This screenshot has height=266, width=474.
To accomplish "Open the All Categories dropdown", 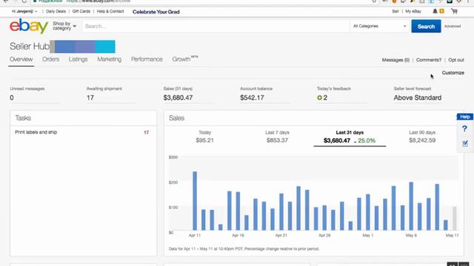I will point(379,27).
